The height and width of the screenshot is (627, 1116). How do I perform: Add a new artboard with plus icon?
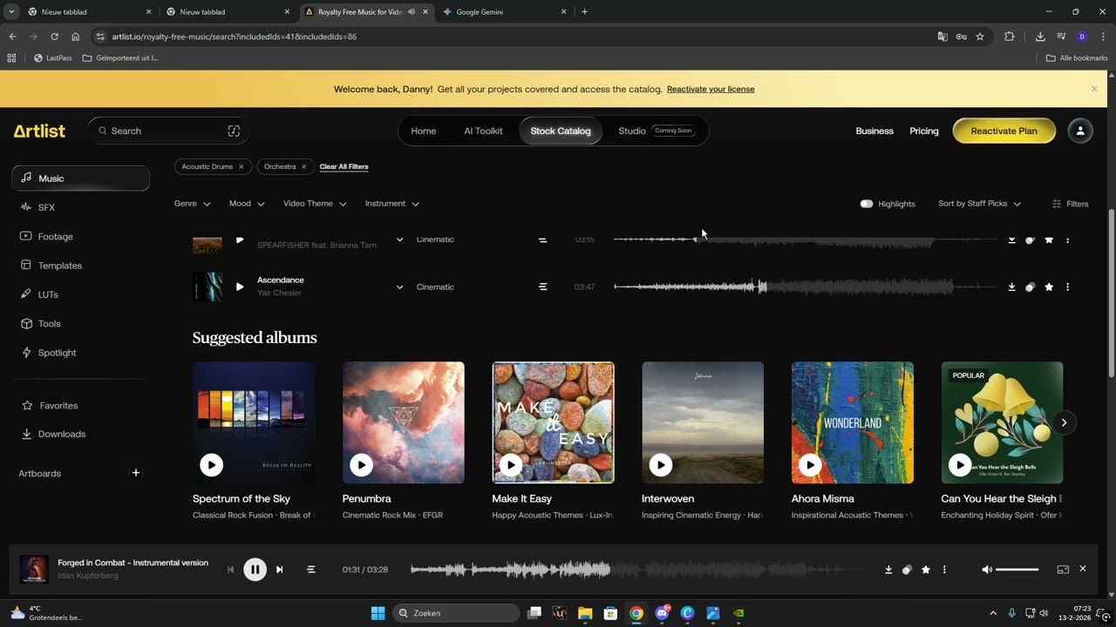point(135,473)
